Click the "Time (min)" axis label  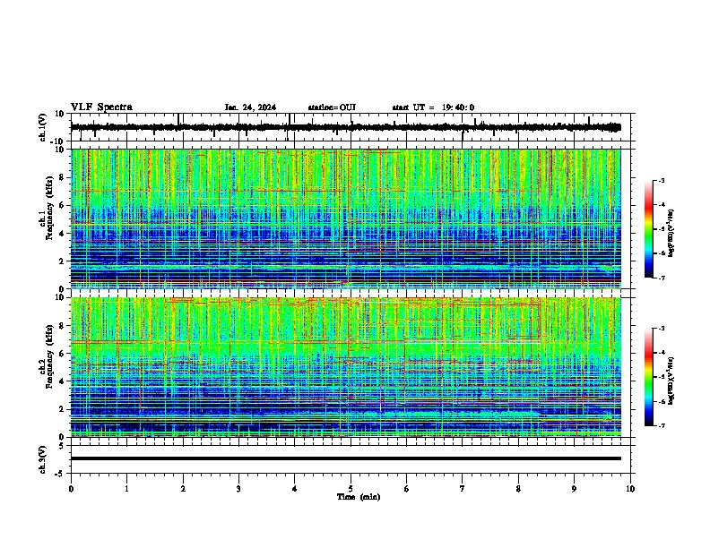click(359, 497)
